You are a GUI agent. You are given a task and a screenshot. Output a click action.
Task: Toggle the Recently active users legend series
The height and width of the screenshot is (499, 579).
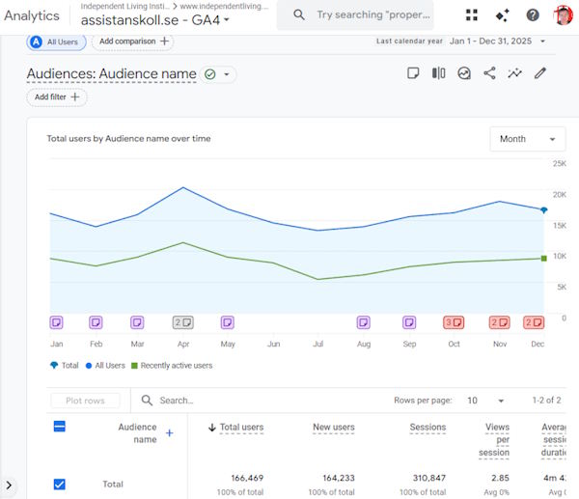point(176,366)
